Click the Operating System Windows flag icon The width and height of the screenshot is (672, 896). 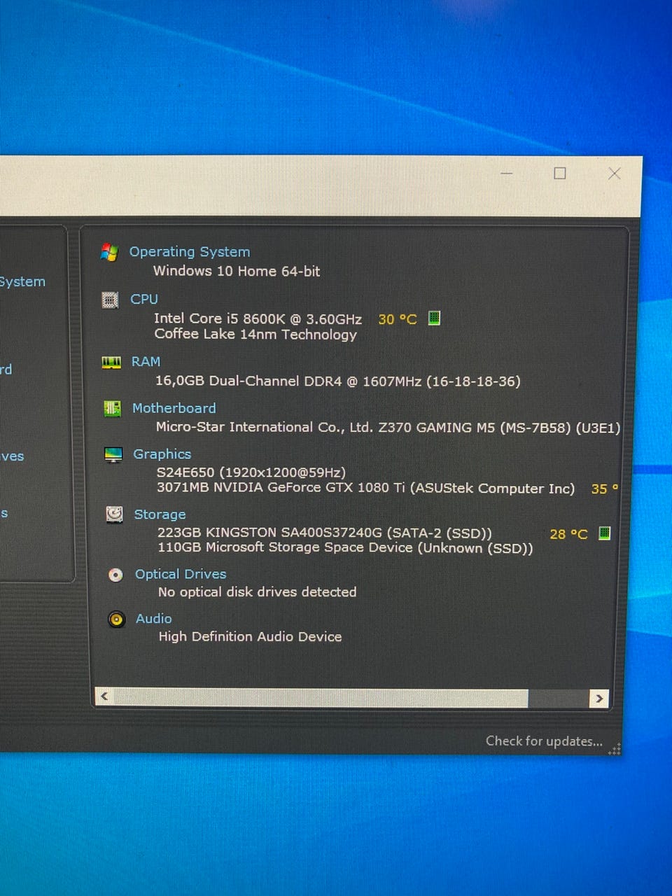109,252
